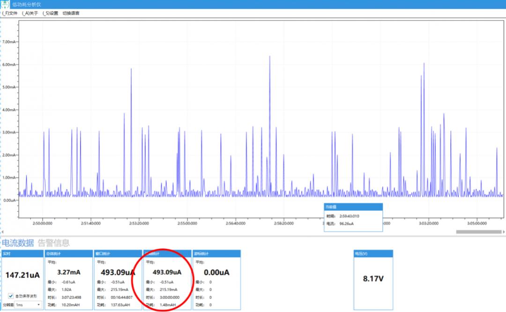Uncheck the 自动保存波形 checkbox

(x=11, y=296)
